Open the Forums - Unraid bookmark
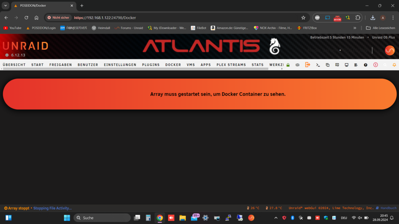The height and width of the screenshot is (224, 399). point(129,28)
